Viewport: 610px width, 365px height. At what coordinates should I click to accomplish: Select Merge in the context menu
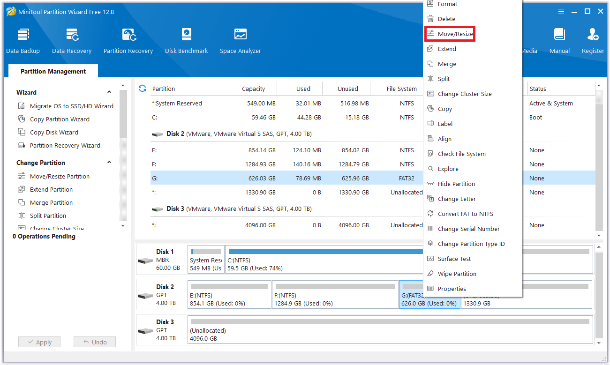tap(473, 64)
